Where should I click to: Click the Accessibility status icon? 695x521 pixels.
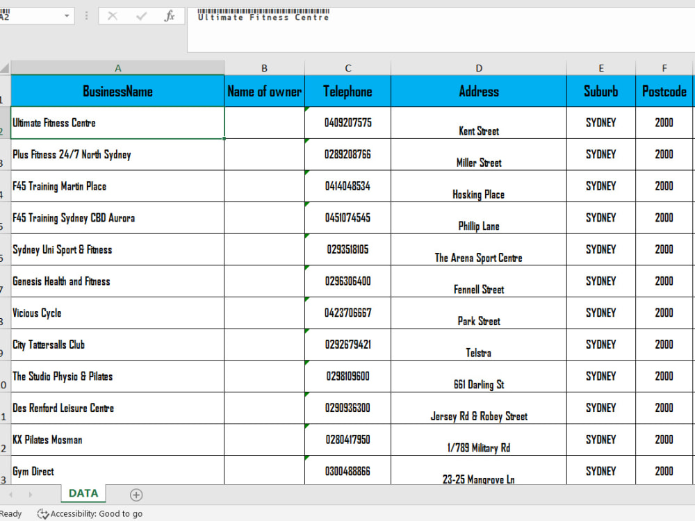pos(43,514)
